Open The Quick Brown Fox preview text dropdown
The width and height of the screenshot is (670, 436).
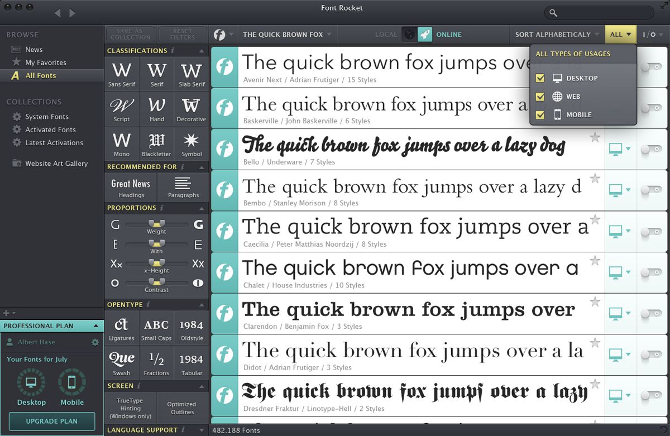click(x=287, y=35)
